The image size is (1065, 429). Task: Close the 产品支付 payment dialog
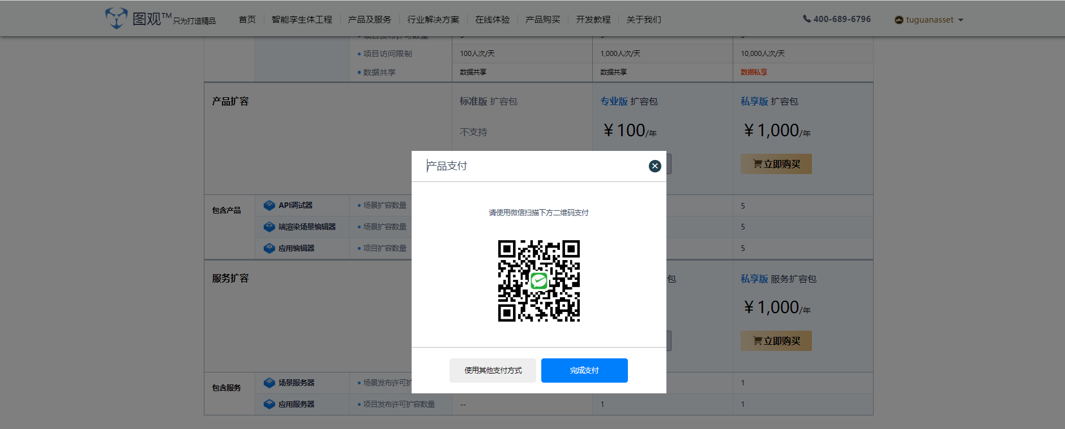(655, 166)
